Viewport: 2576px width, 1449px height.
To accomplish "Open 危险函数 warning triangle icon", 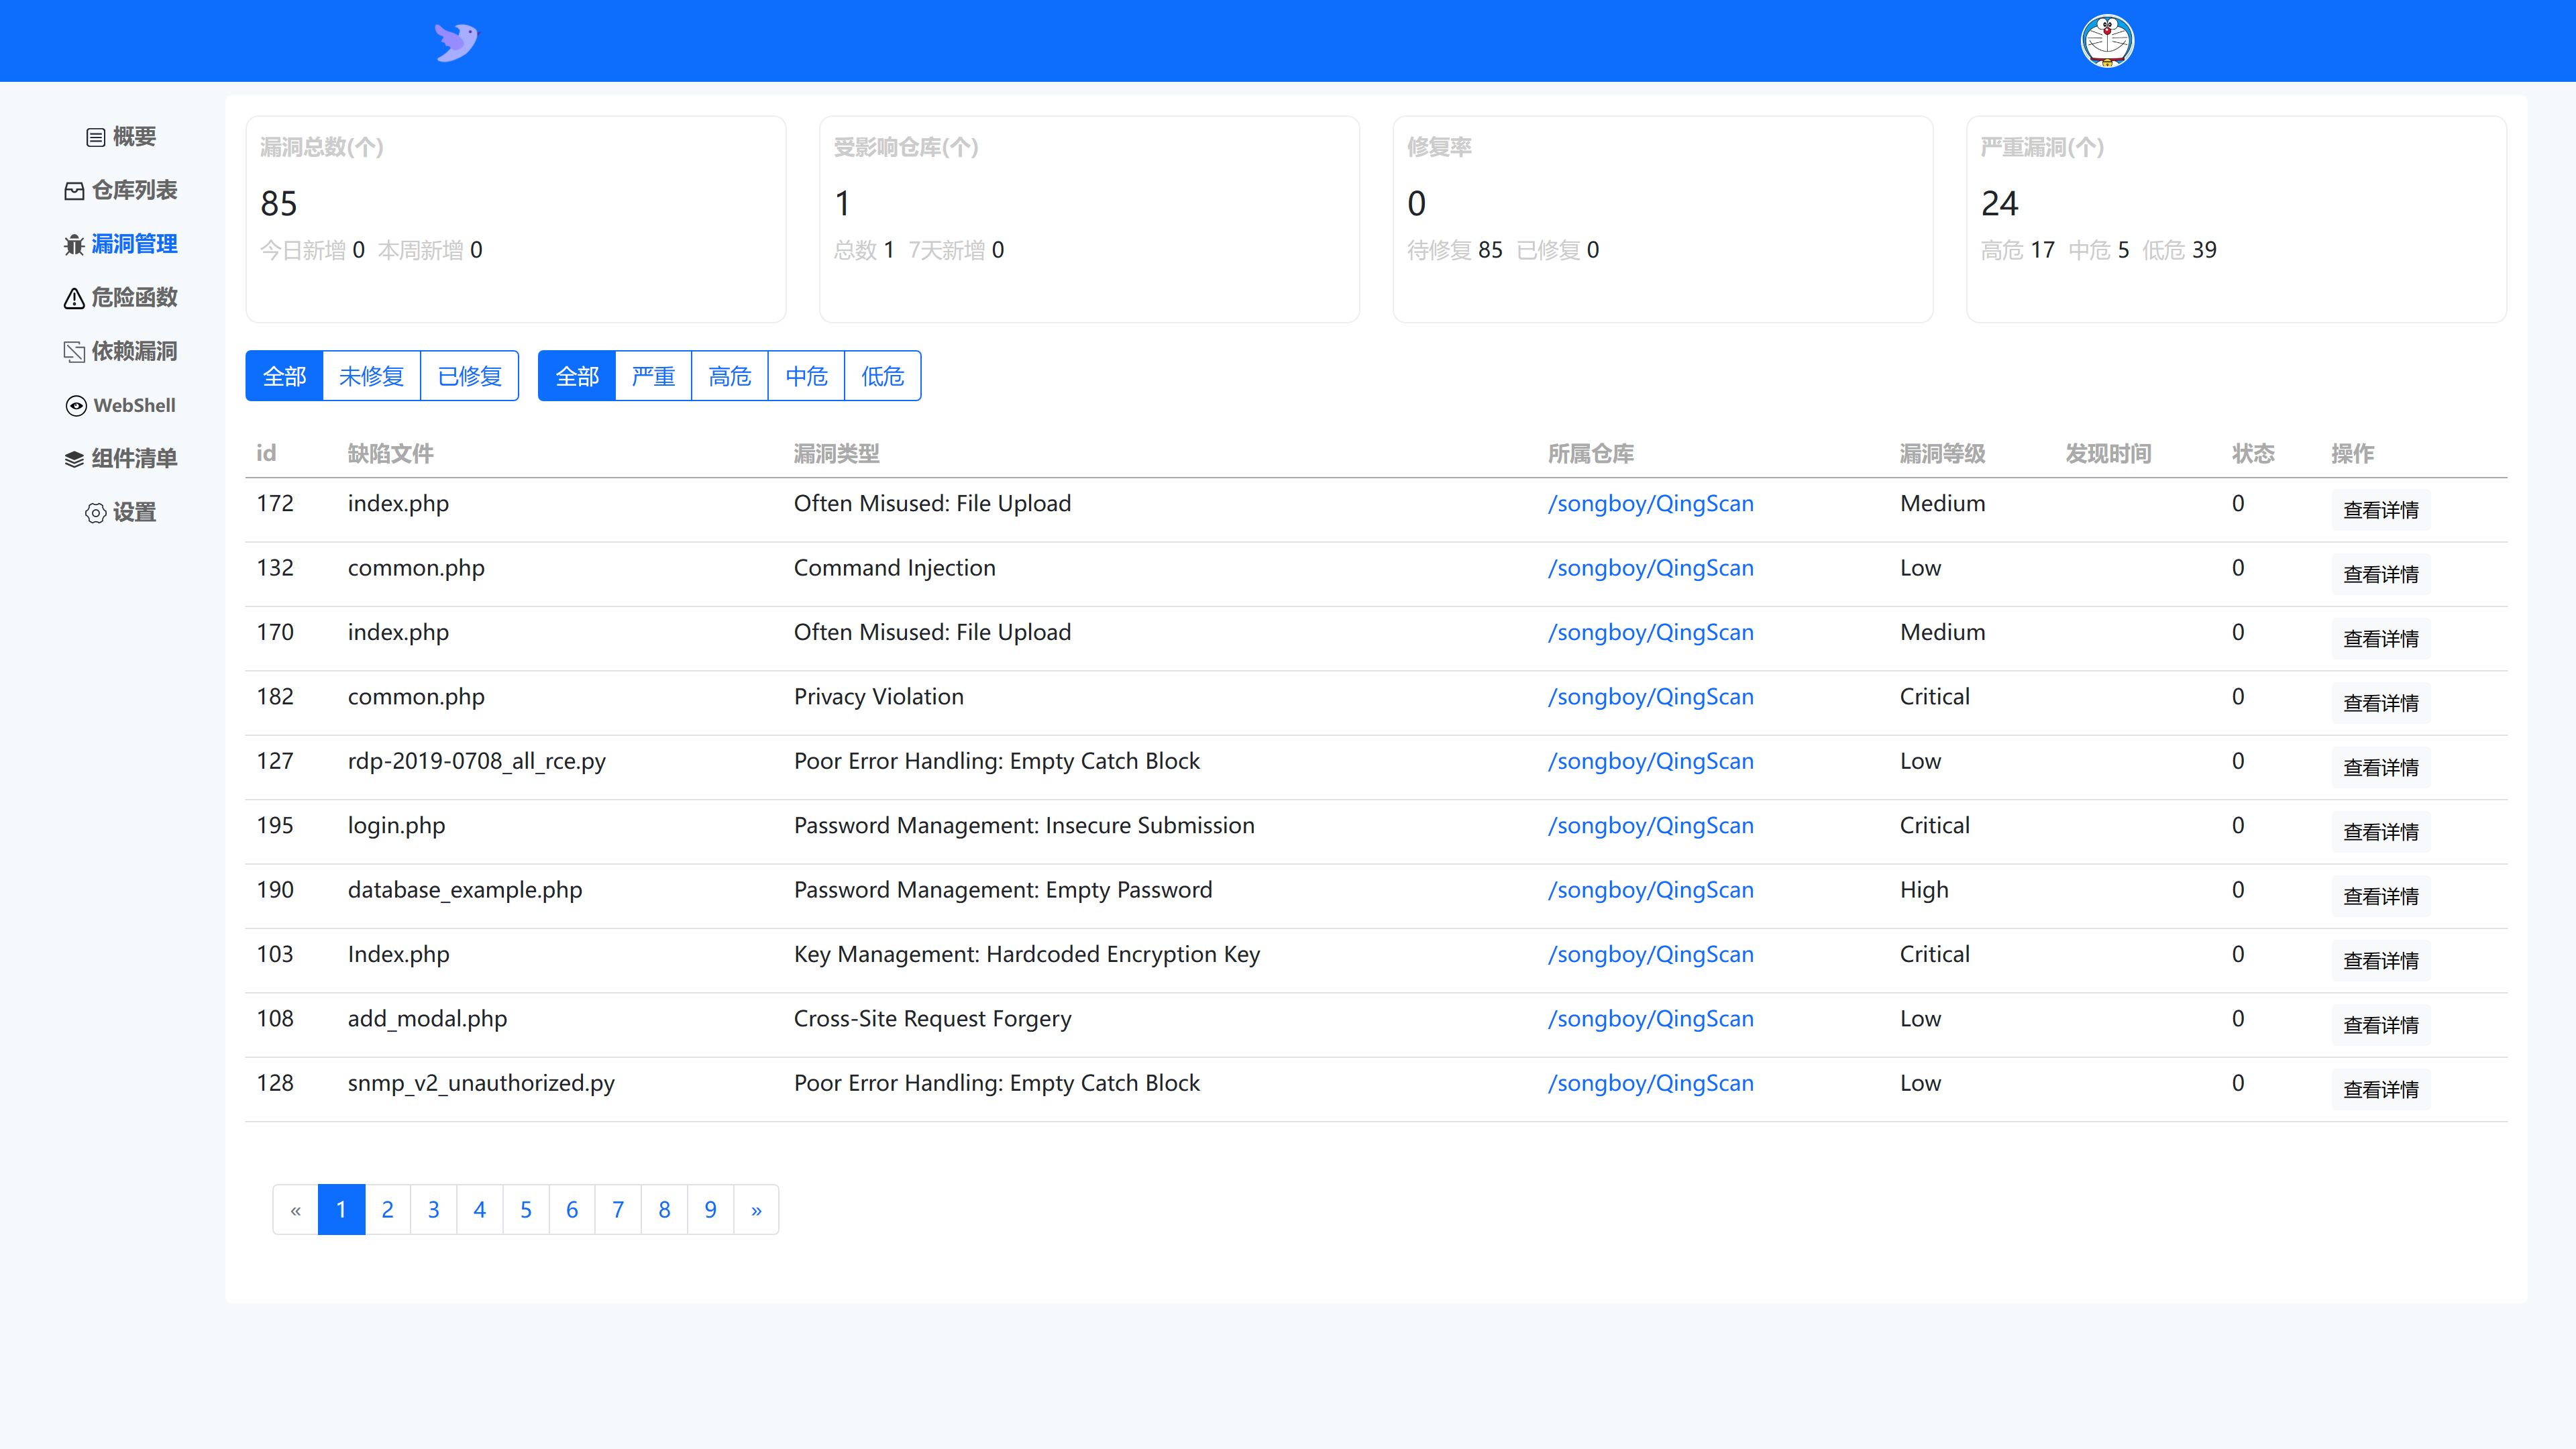I will tap(74, 298).
